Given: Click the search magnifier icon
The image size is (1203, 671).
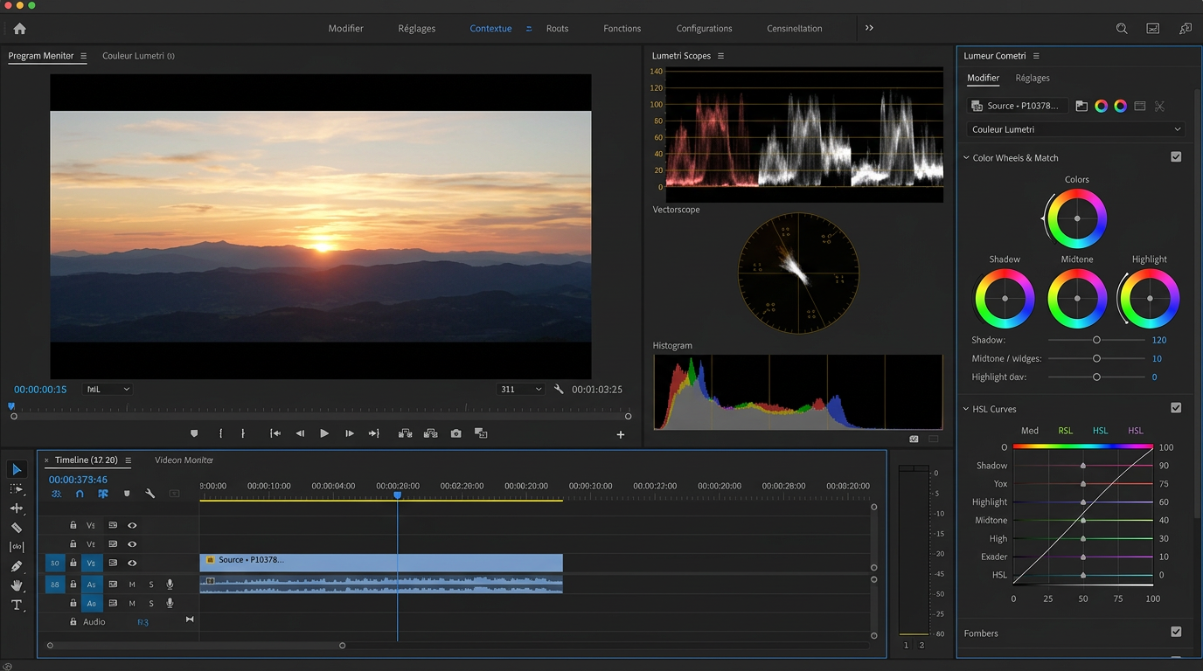Looking at the screenshot, I should pos(1122,28).
